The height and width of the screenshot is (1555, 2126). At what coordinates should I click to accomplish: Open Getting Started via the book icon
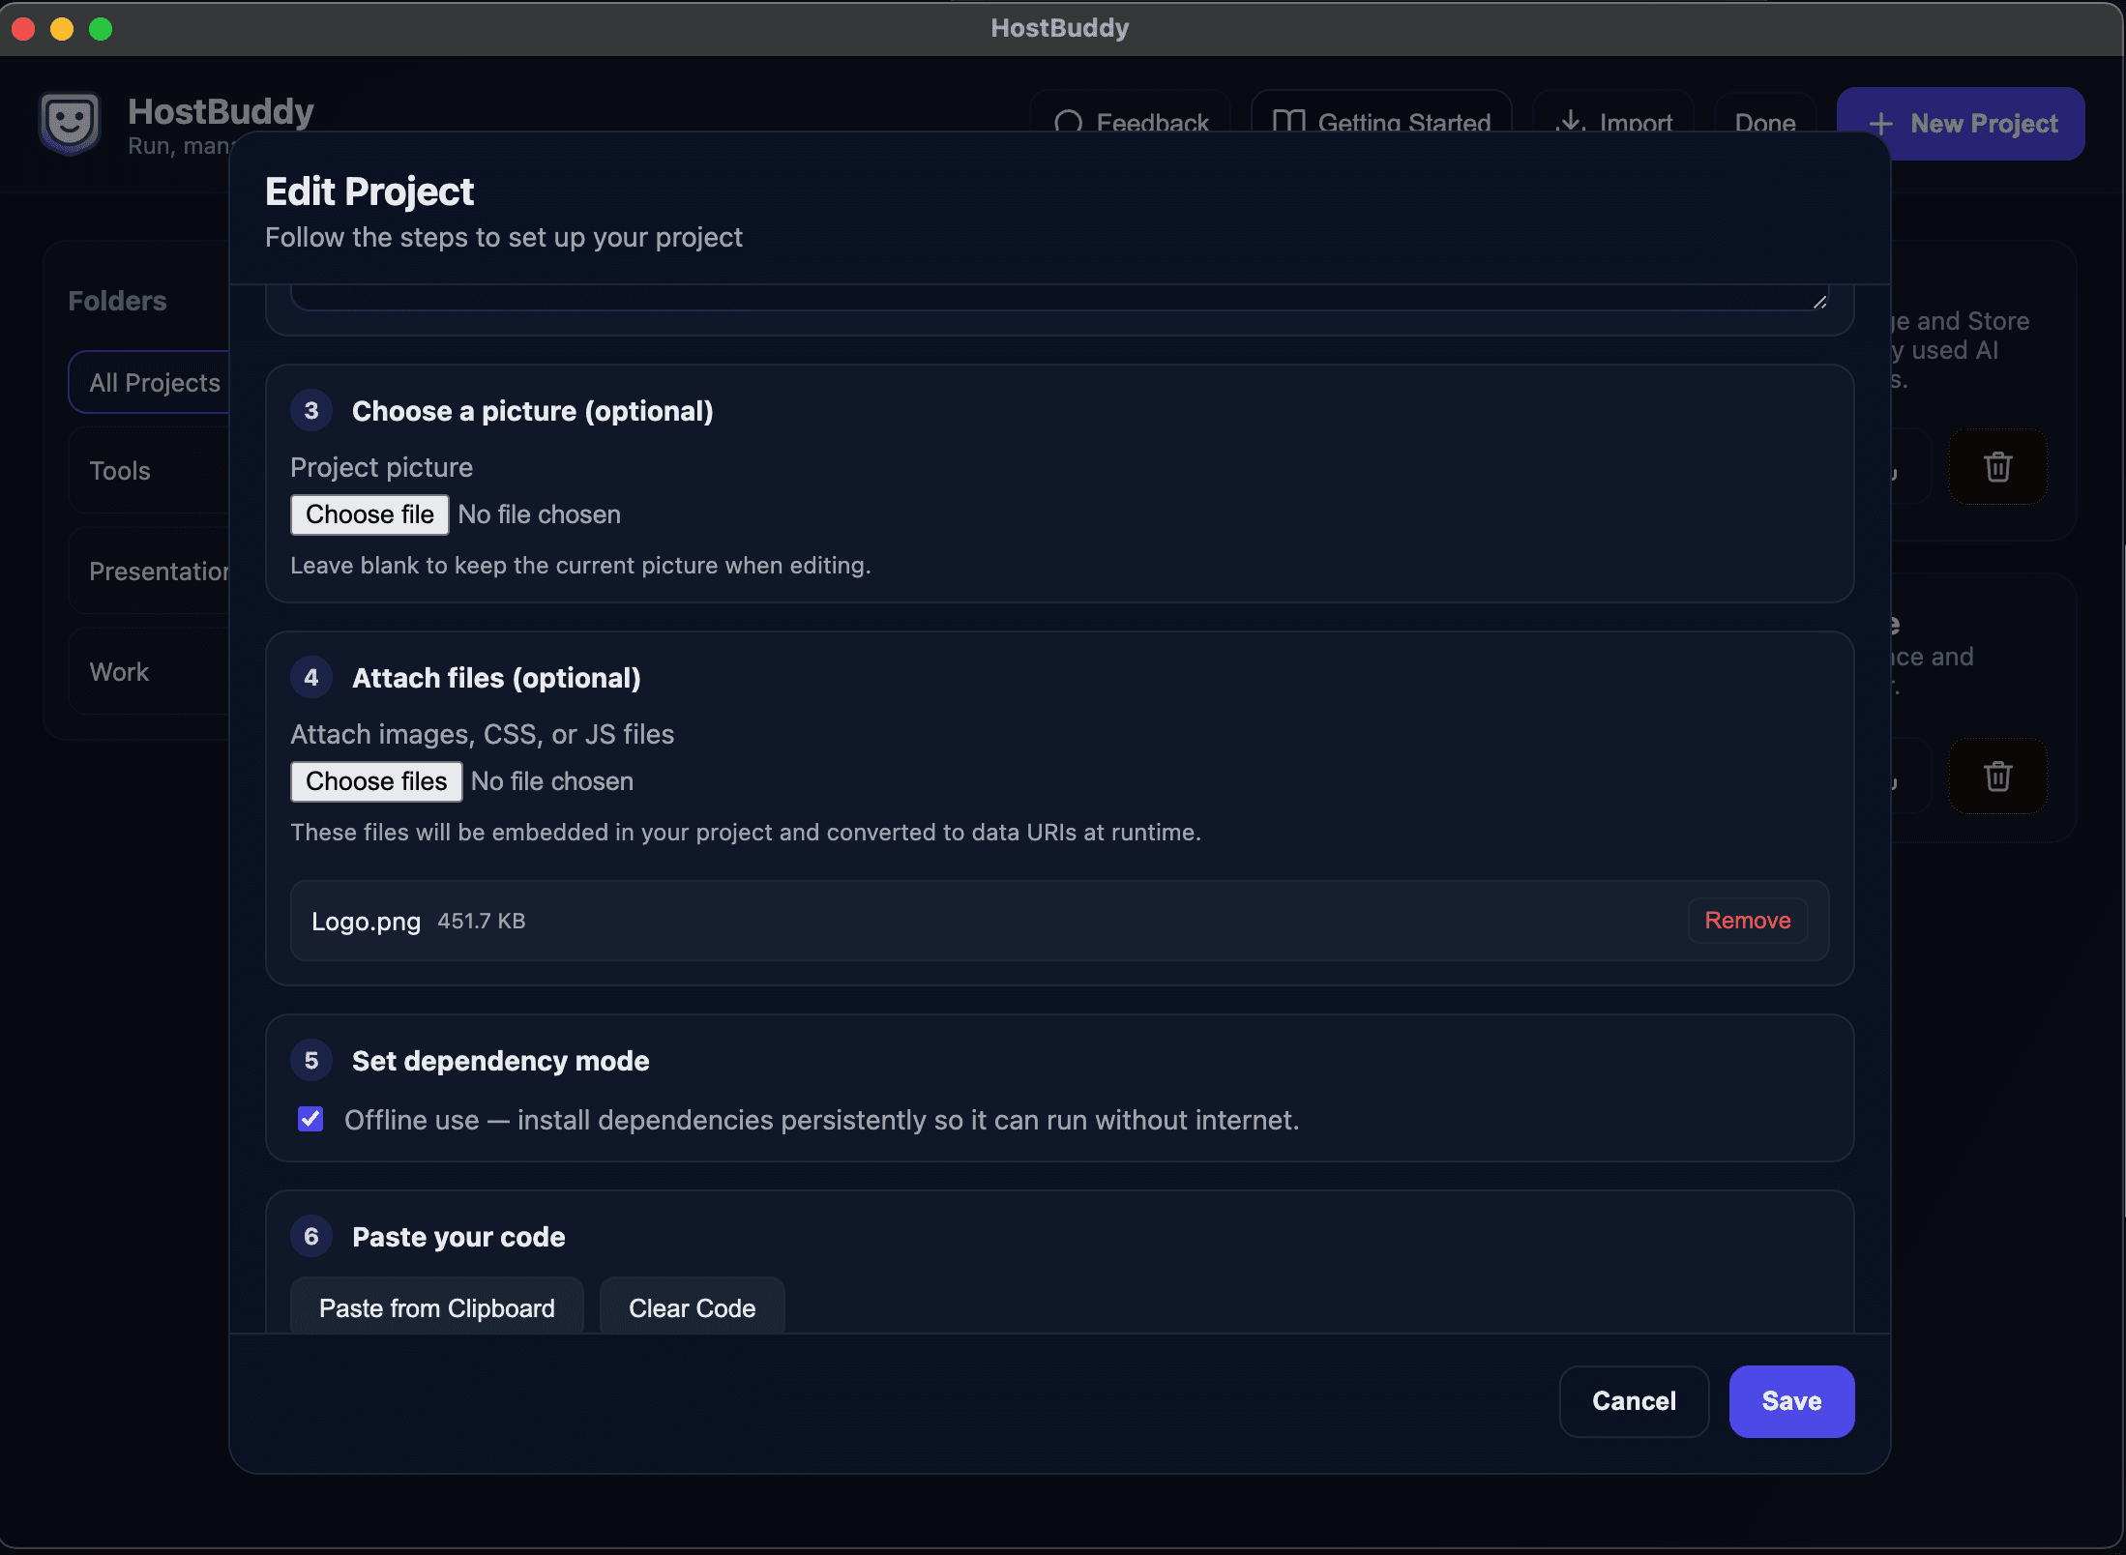(1289, 123)
